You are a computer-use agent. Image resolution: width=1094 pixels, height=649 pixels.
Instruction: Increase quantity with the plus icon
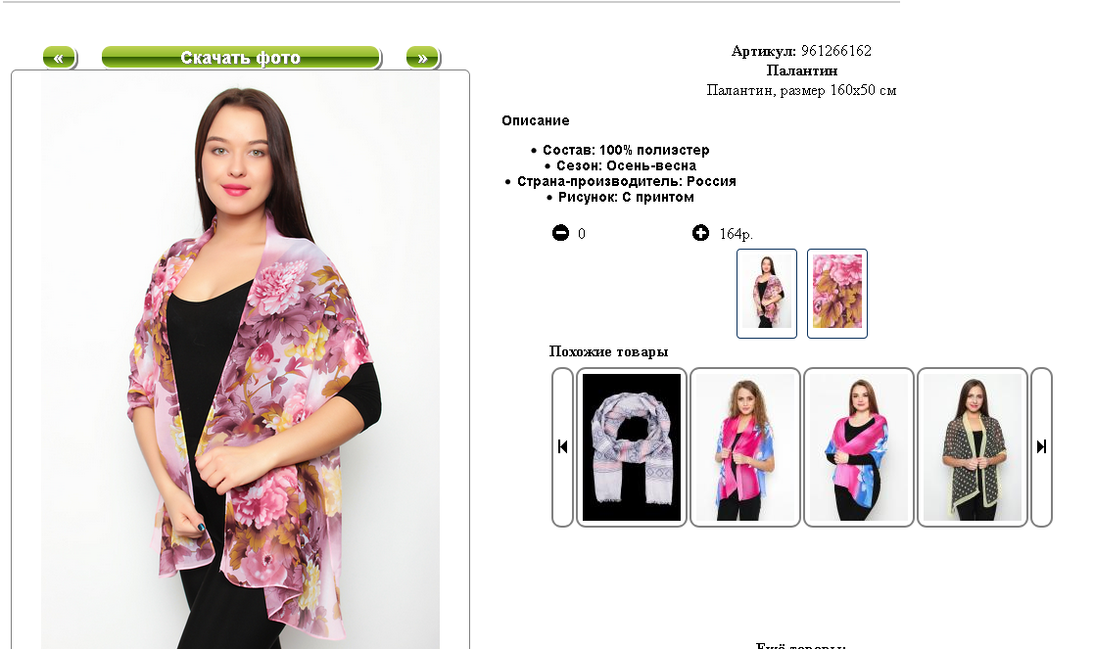700,233
